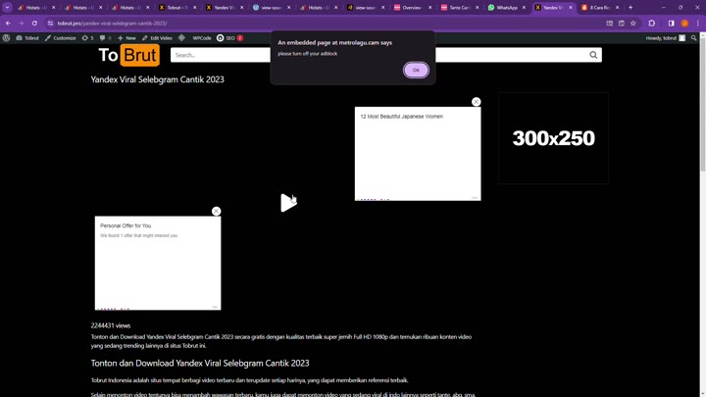Open the 'Howdy, tobrut' account menu
Screen dimensions: 706x397
point(666,38)
